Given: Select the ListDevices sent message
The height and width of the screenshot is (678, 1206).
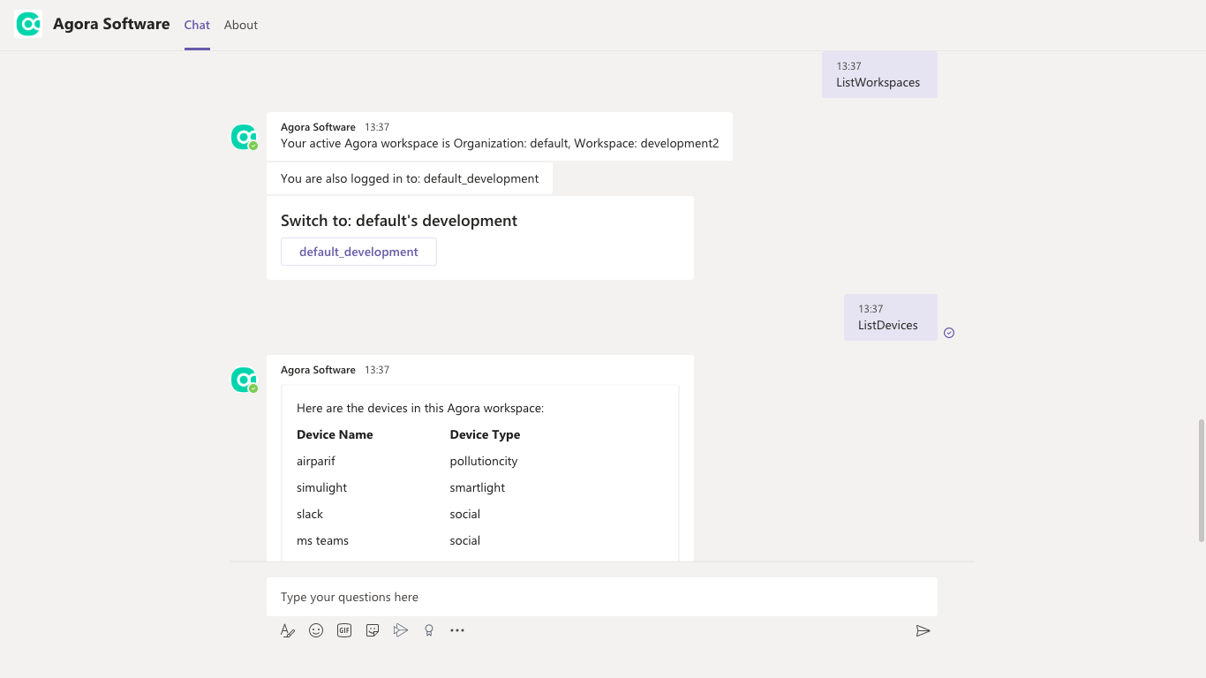Looking at the screenshot, I should 891,317.
